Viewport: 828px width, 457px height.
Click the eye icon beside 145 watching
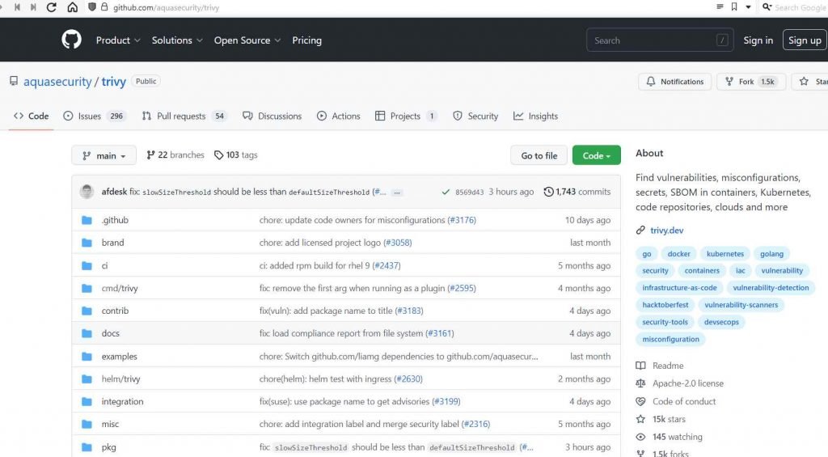pyautogui.click(x=640, y=437)
